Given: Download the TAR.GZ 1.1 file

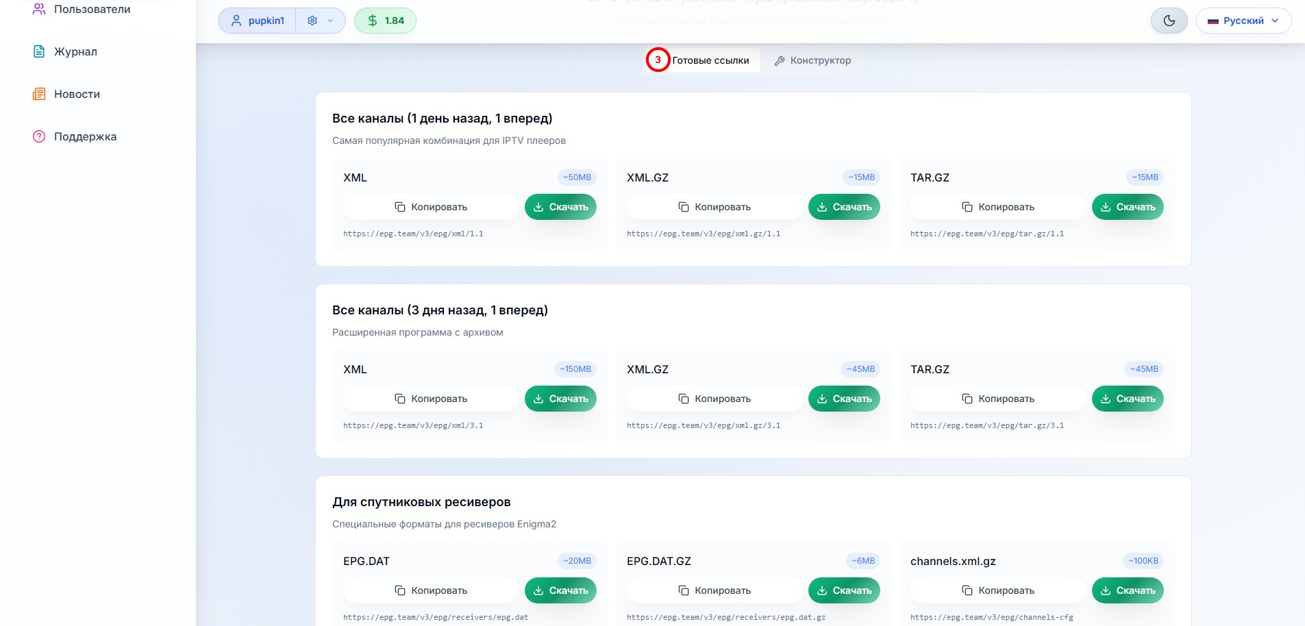Looking at the screenshot, I should (x=1128, y=207).
